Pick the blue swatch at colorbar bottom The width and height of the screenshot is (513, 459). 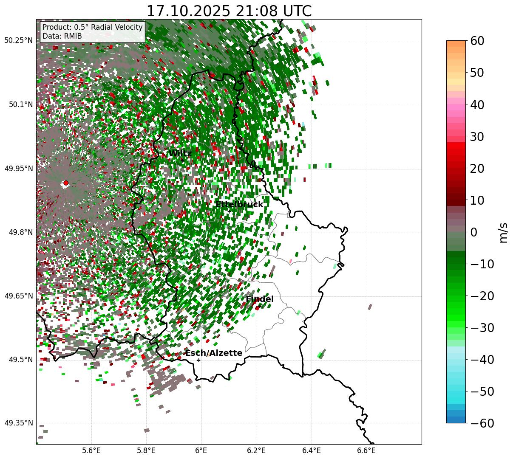(x=456, y=420)
